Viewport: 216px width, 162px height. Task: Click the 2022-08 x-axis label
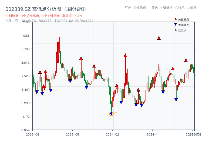click(32, 134)
